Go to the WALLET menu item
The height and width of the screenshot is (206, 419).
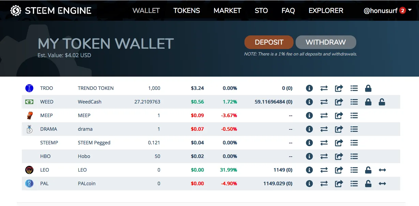click(x=146, y=11)
